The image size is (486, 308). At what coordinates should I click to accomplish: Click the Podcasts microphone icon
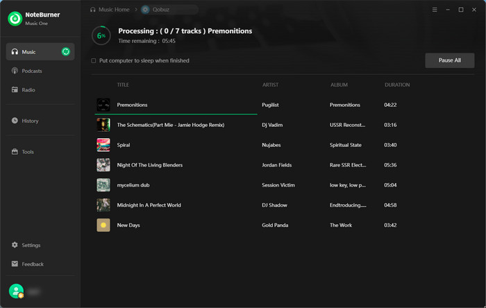coord(15,71)
